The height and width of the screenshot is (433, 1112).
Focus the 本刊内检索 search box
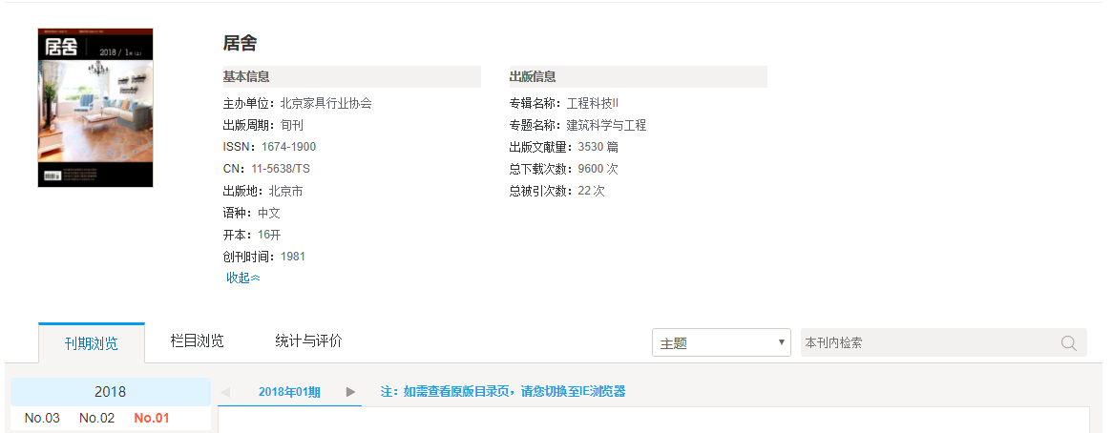(x=926, y=343)
